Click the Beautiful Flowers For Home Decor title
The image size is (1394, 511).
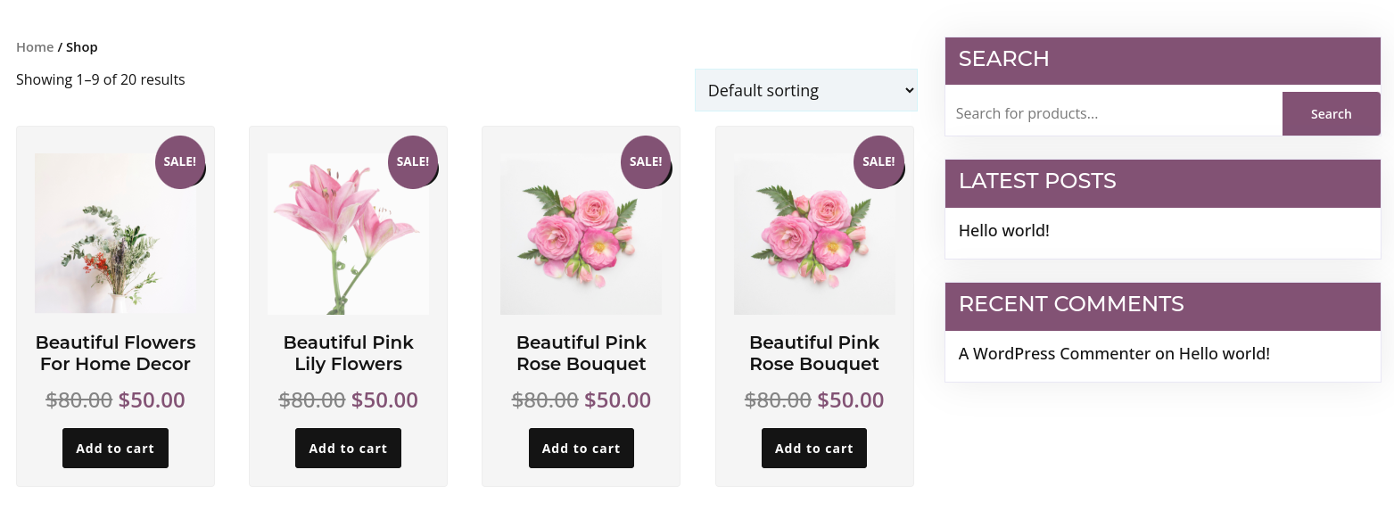point(115,353)
